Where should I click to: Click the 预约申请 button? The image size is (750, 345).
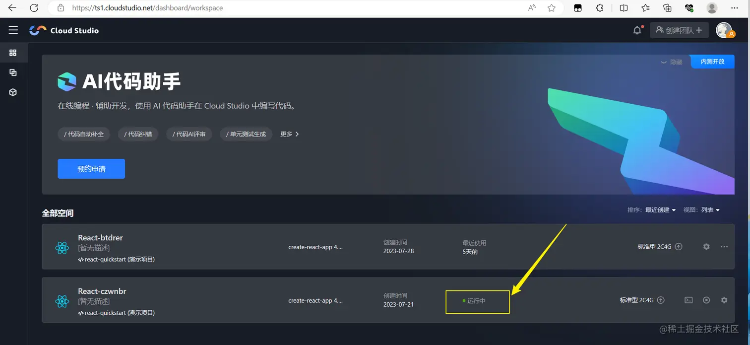coord(91,169)
